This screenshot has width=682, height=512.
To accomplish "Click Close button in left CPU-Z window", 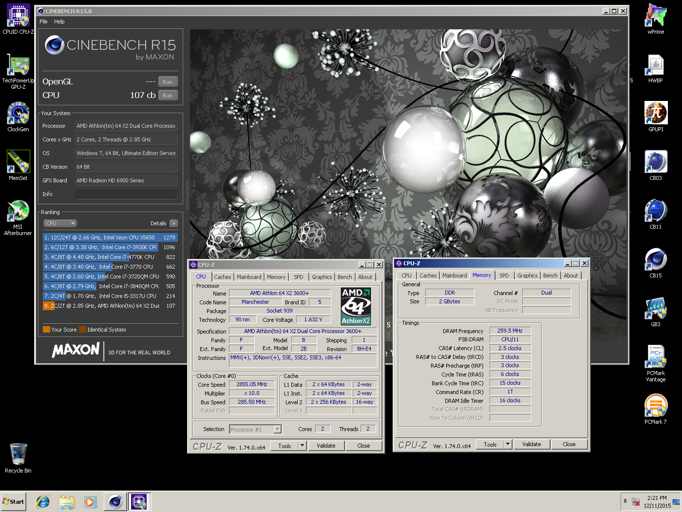I will 363,446.
